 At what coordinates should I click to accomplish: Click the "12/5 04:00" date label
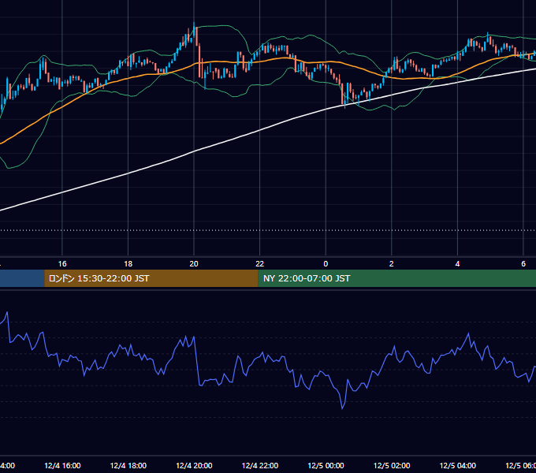pyautogui.click(x=458, y=465)
